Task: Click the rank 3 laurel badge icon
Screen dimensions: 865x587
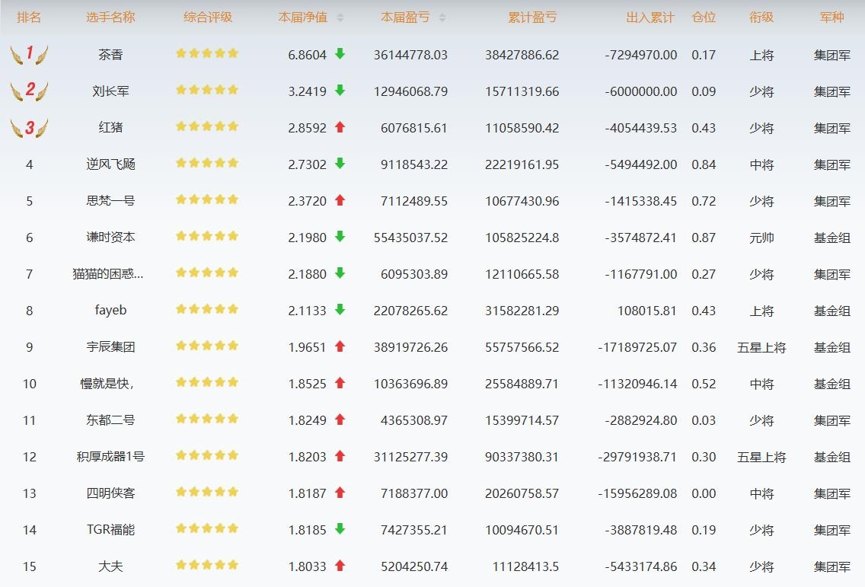Action: [29, 128]
